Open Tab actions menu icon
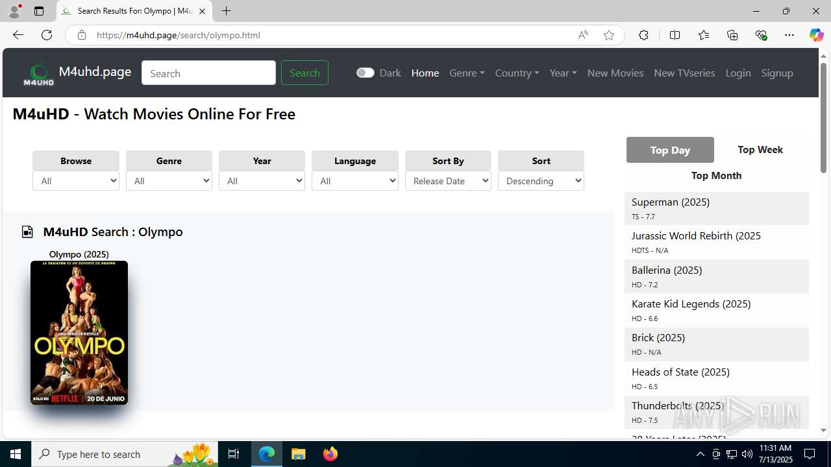This screenshot has height=467, width=831. pos(39,11)
